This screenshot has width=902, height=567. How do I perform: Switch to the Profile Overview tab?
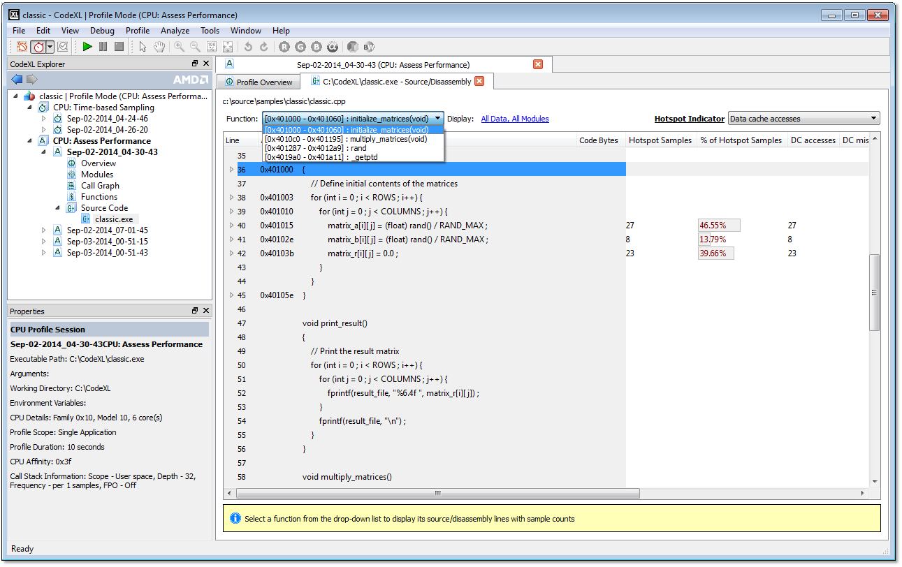(259, 82)
